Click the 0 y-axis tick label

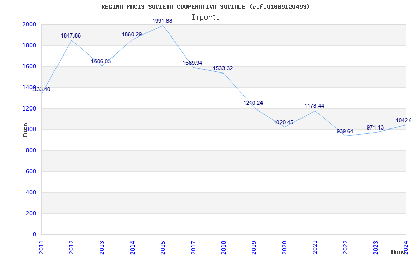click(x=34, y=234)
